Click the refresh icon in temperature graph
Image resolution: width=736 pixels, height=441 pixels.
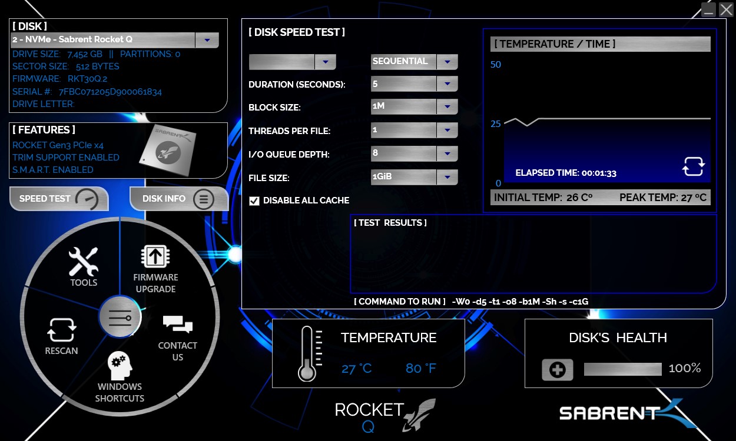click(693, 166)
